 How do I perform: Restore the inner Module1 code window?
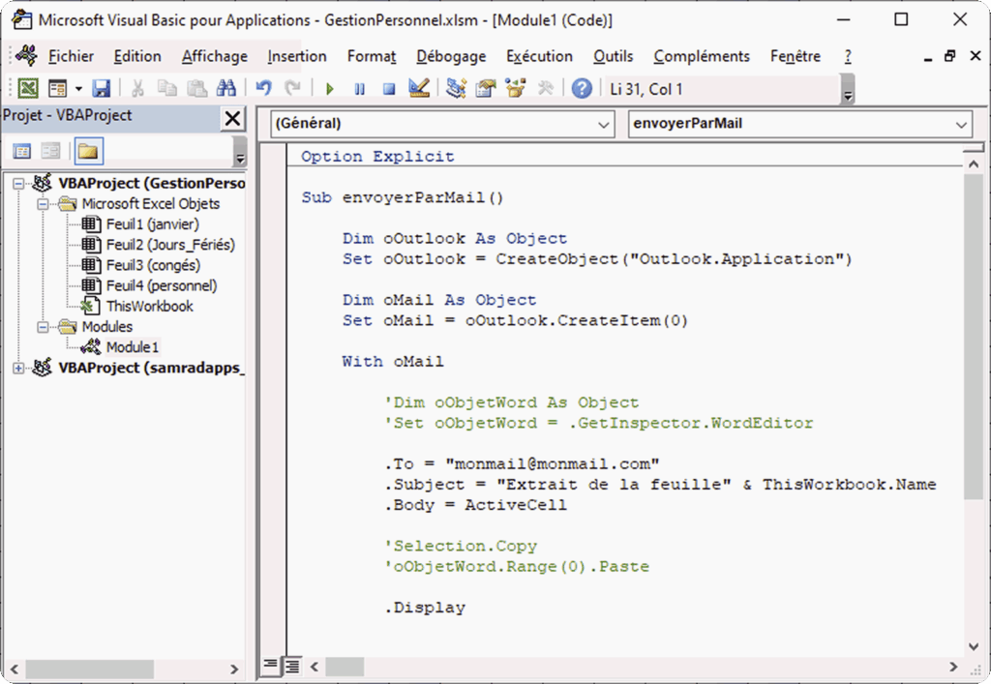coord(949,55)
